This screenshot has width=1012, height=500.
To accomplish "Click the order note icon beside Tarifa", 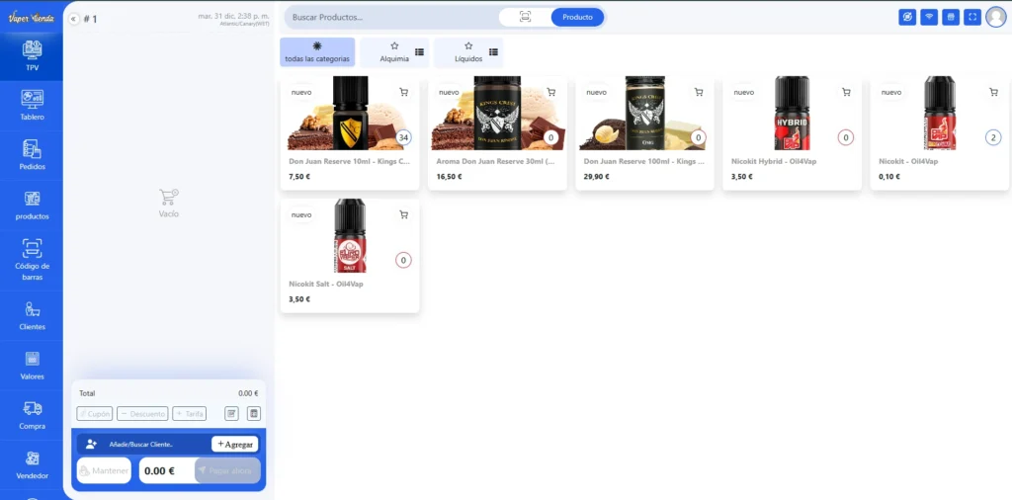I will click(x=231, y=414).
